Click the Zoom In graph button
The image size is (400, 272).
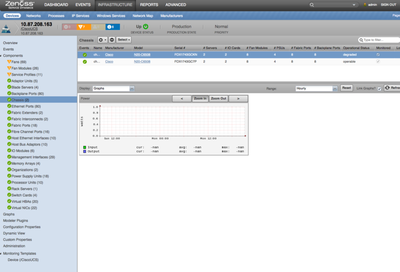pos(200,98)
